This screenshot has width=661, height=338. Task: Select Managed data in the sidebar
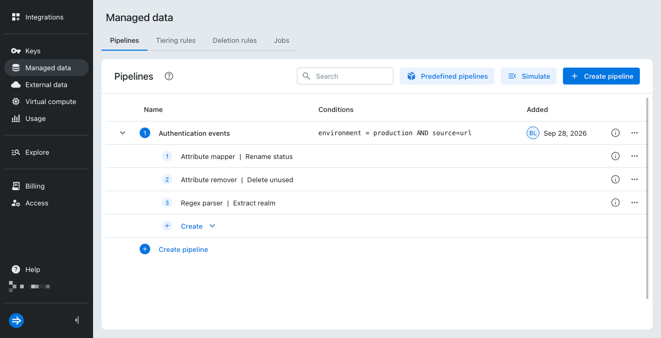[x=47, y=68]
